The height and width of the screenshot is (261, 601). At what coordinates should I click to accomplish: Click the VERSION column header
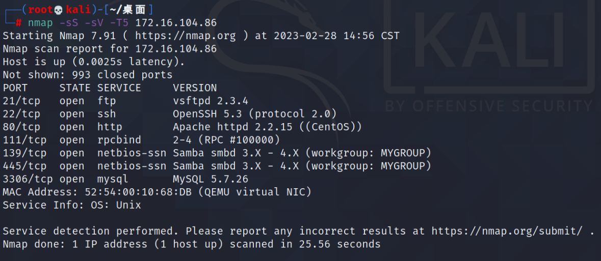[x=195, y=88]
